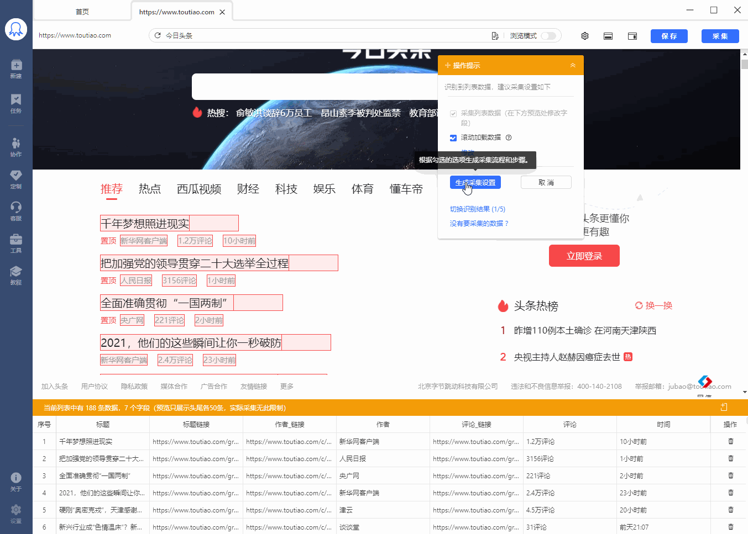Click the 切换识别结果 (1/5) link

(478, 209)
